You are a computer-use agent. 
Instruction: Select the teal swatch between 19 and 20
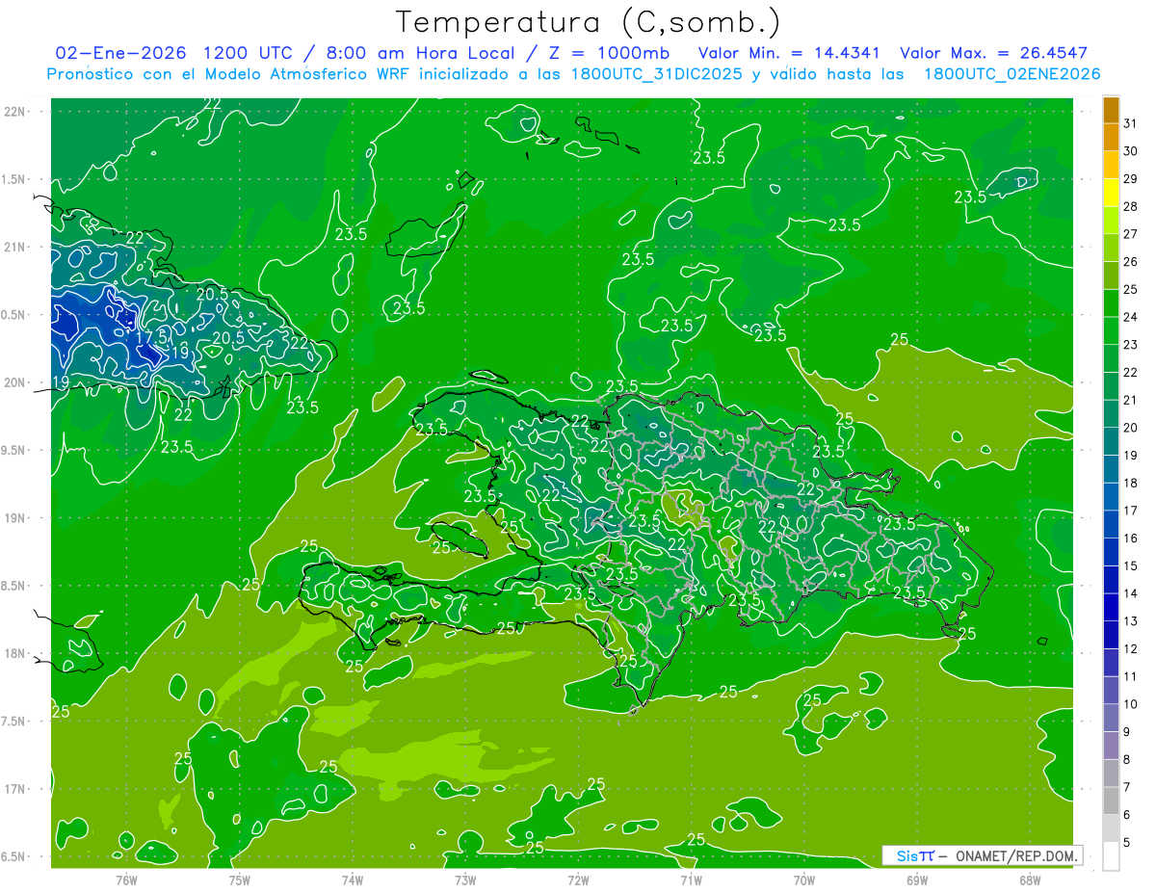click(1111, 441)
